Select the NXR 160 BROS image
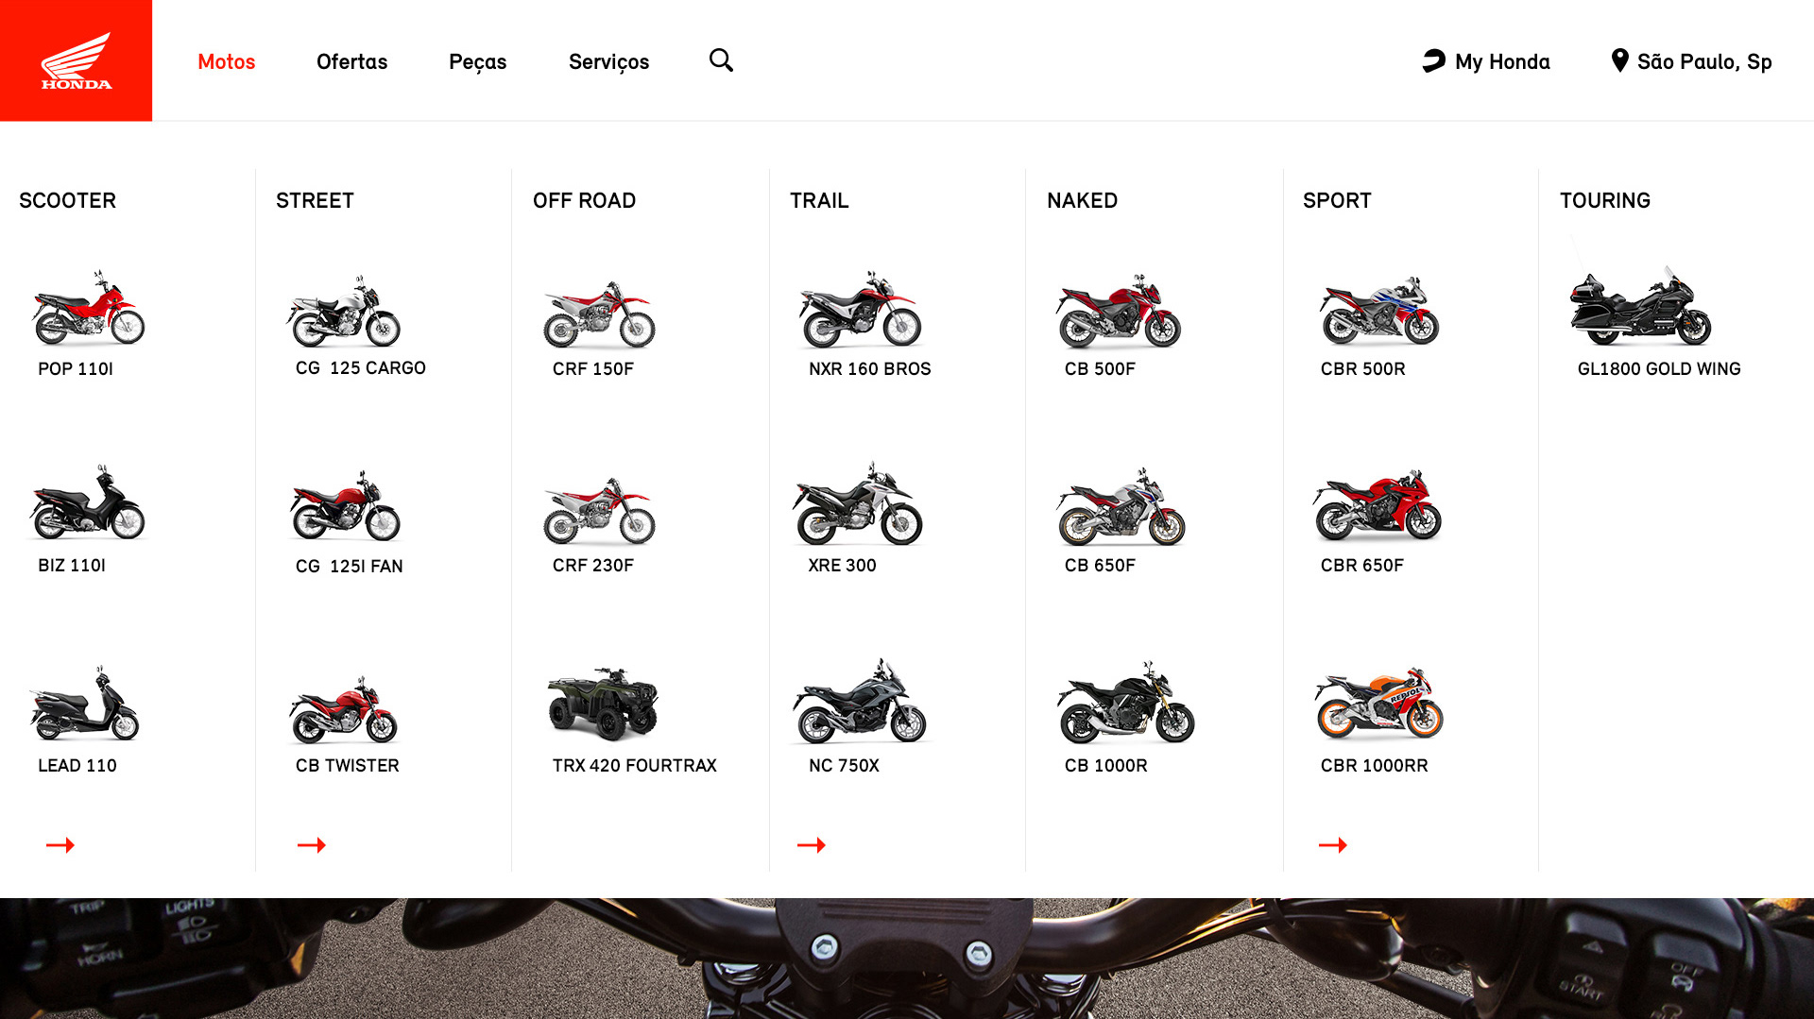This screenshot has width=1814, height=1019. pos(860,309)
